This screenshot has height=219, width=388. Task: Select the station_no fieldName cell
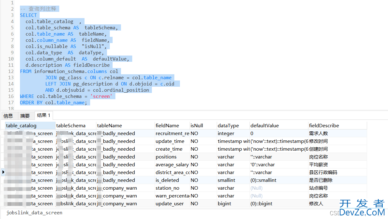pyautogui.click(x=172, y=188)
